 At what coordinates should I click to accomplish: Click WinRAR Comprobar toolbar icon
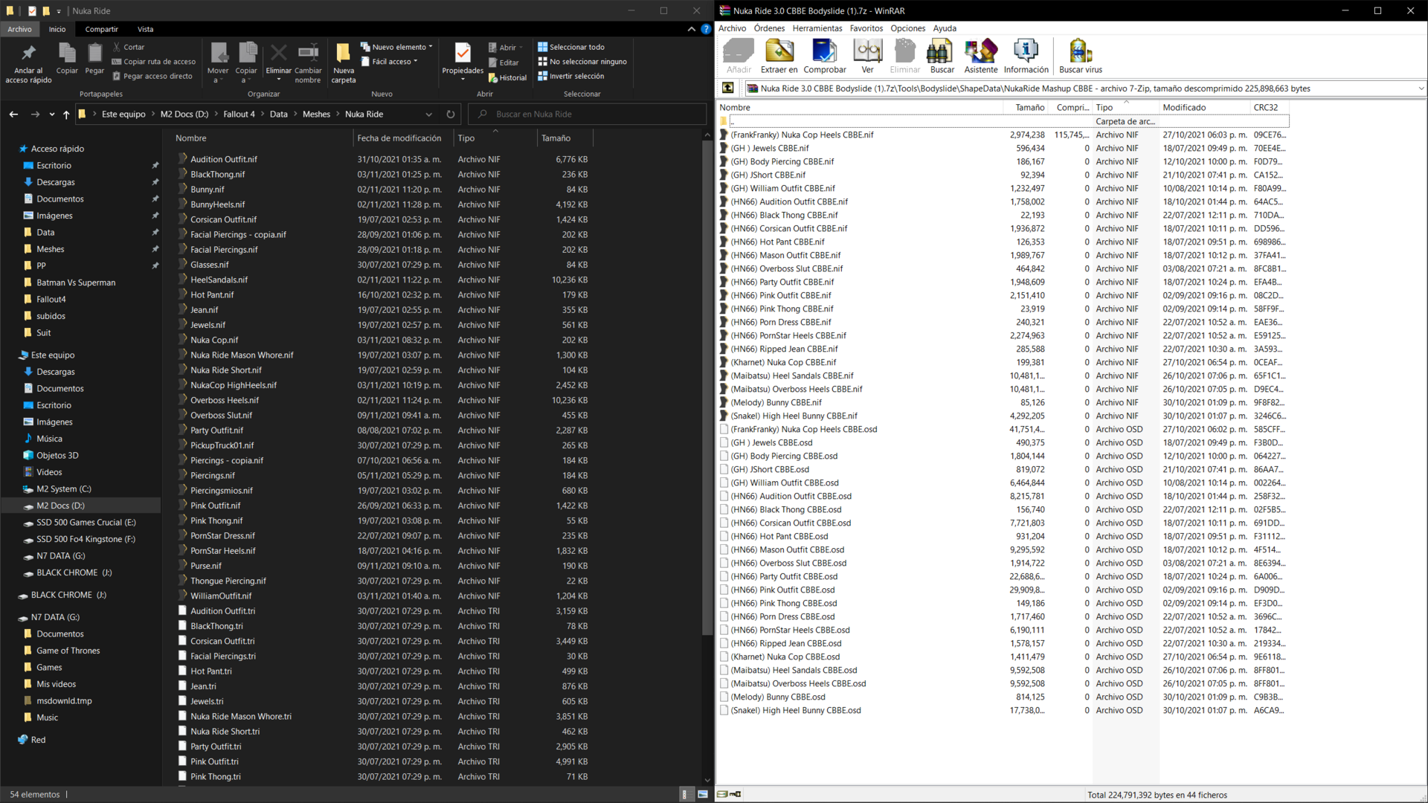[x=824, y=51]
